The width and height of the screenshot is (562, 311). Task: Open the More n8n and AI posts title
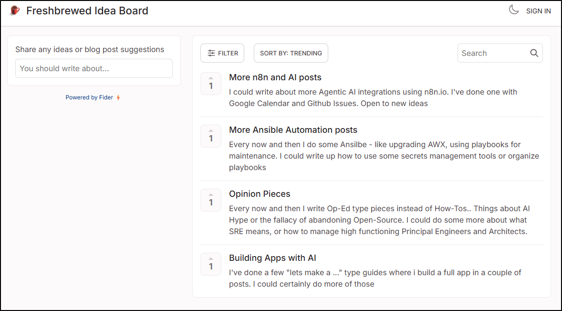coord(275,77)
